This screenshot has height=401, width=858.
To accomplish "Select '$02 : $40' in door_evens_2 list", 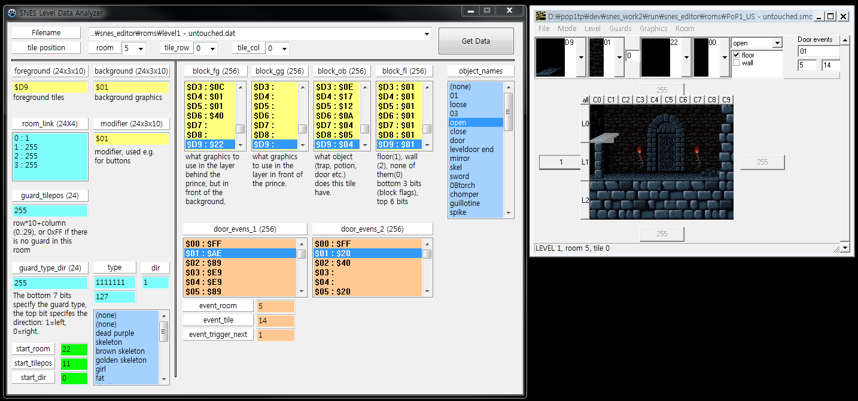I will tap(368, 263).
